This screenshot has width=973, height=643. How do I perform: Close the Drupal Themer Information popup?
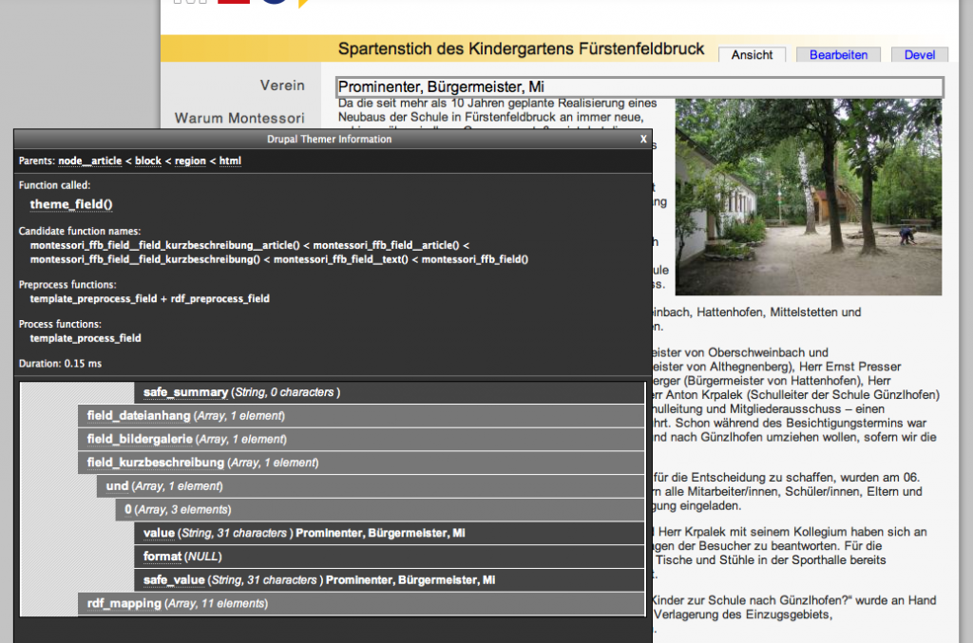coord(643,140)
